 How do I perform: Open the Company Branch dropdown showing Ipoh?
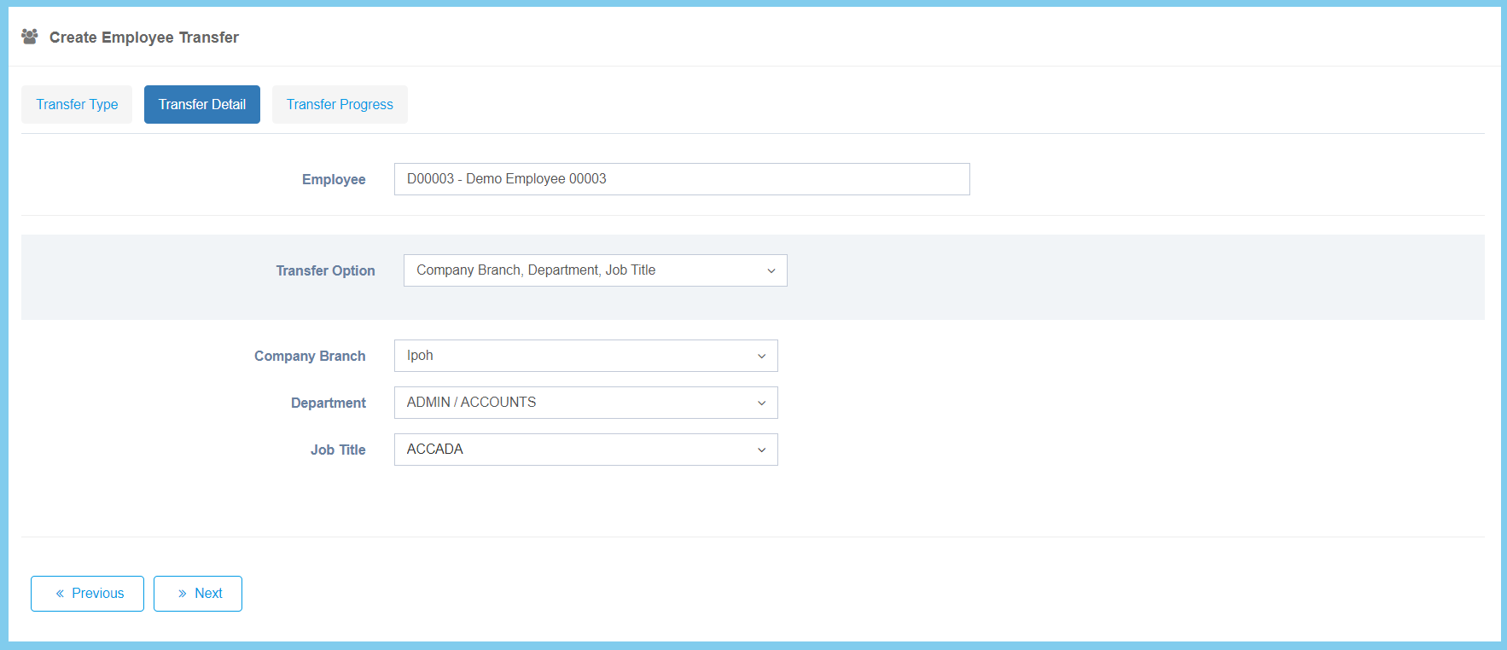(585, 356)
